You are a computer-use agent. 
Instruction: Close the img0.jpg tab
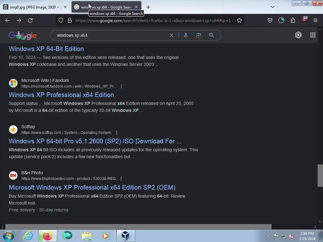65,7
